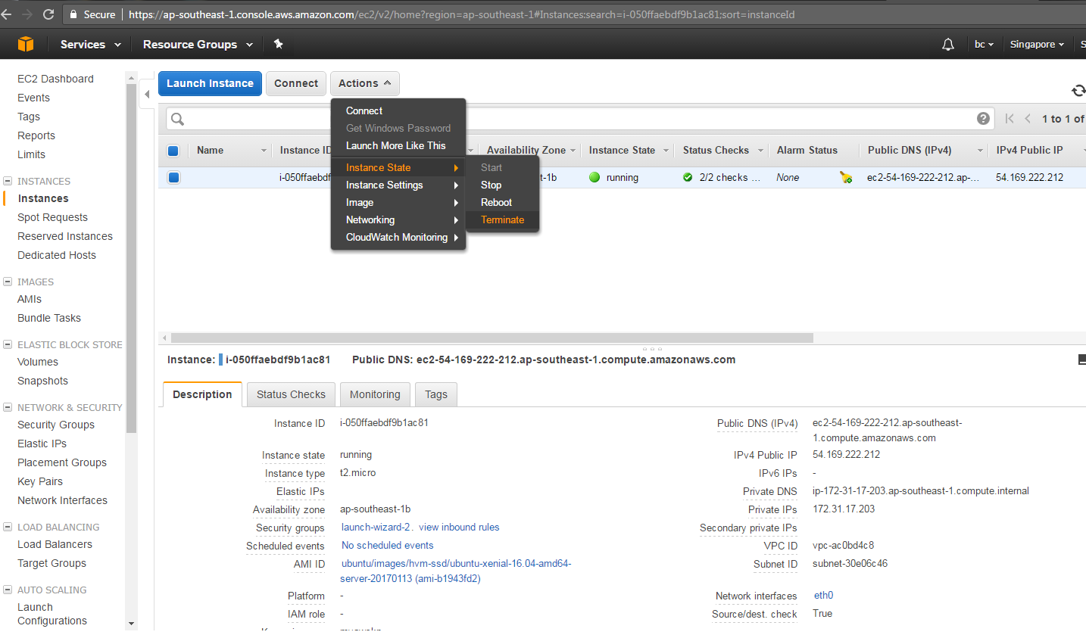Image resolution: width=1086 pixels, height=635 pixels.
Task: Click the pin shortcut icon in the navbar
Action: click(x=277, y=44)
